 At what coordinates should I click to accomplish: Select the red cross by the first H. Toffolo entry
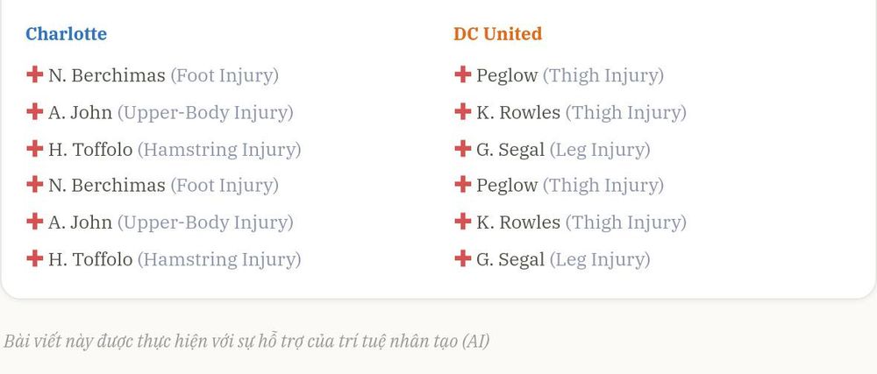click(35, 149)
